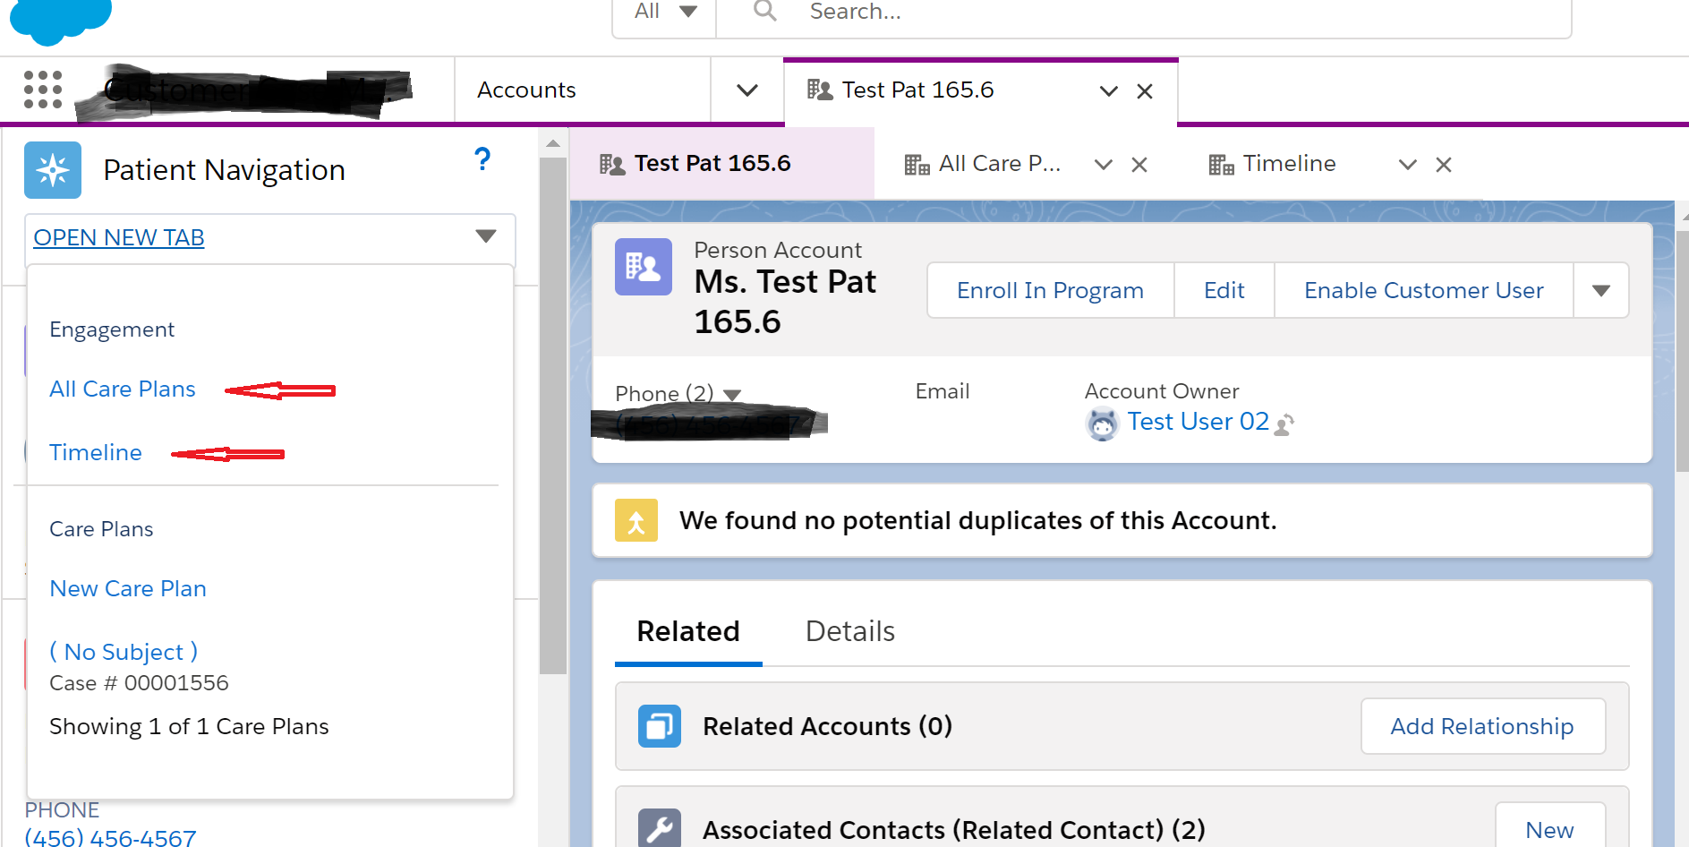The height and width of the screenshot is (847, 1689).
Task: Click the Related Accounts section icon
Action: point(659,726)
